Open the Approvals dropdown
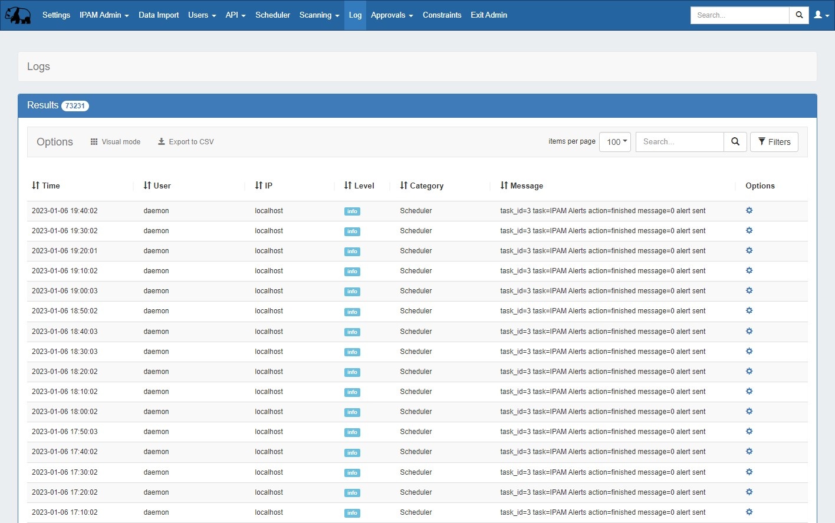Screen dimensions: 835x523 point(392,15)
